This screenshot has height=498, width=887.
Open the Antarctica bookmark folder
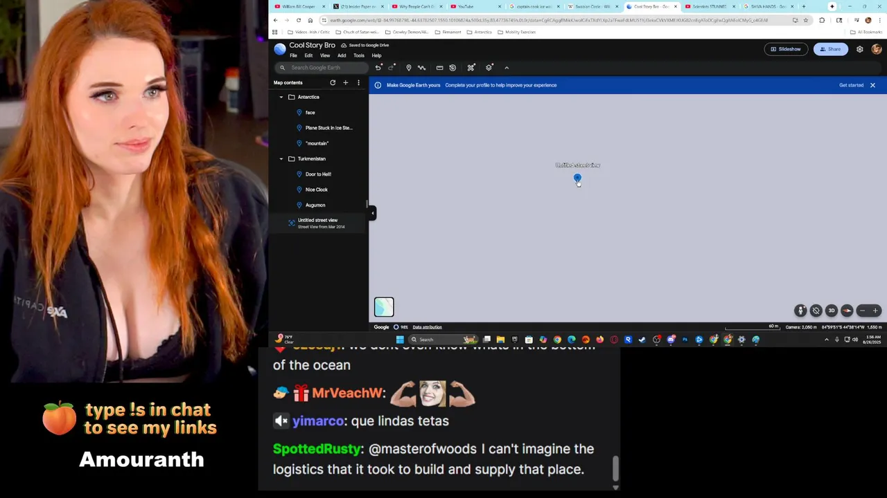tap(480, 32)
